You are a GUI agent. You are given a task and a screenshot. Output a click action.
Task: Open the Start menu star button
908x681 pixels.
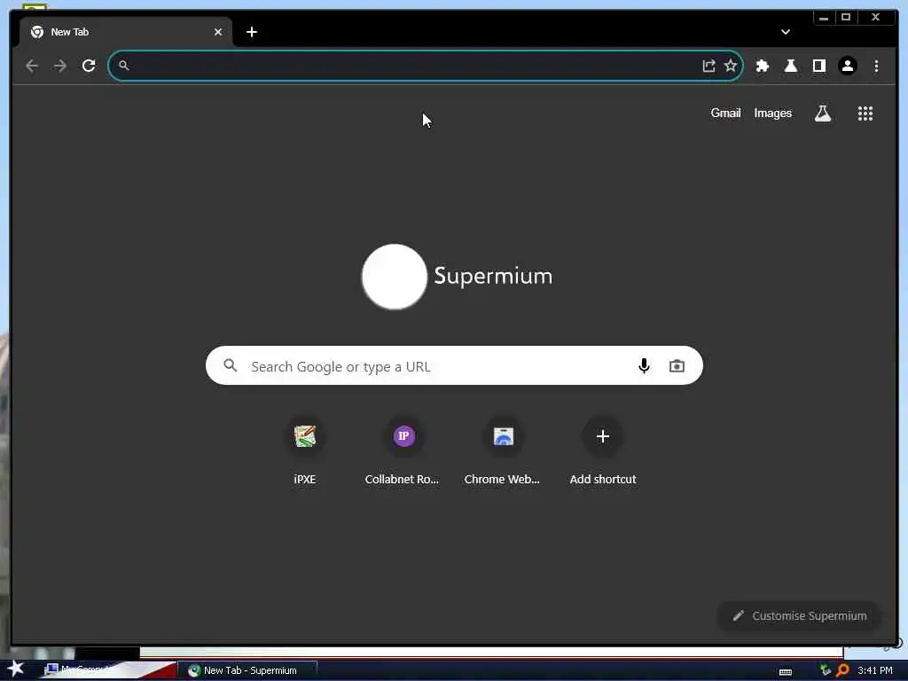(x=15, y=669)
